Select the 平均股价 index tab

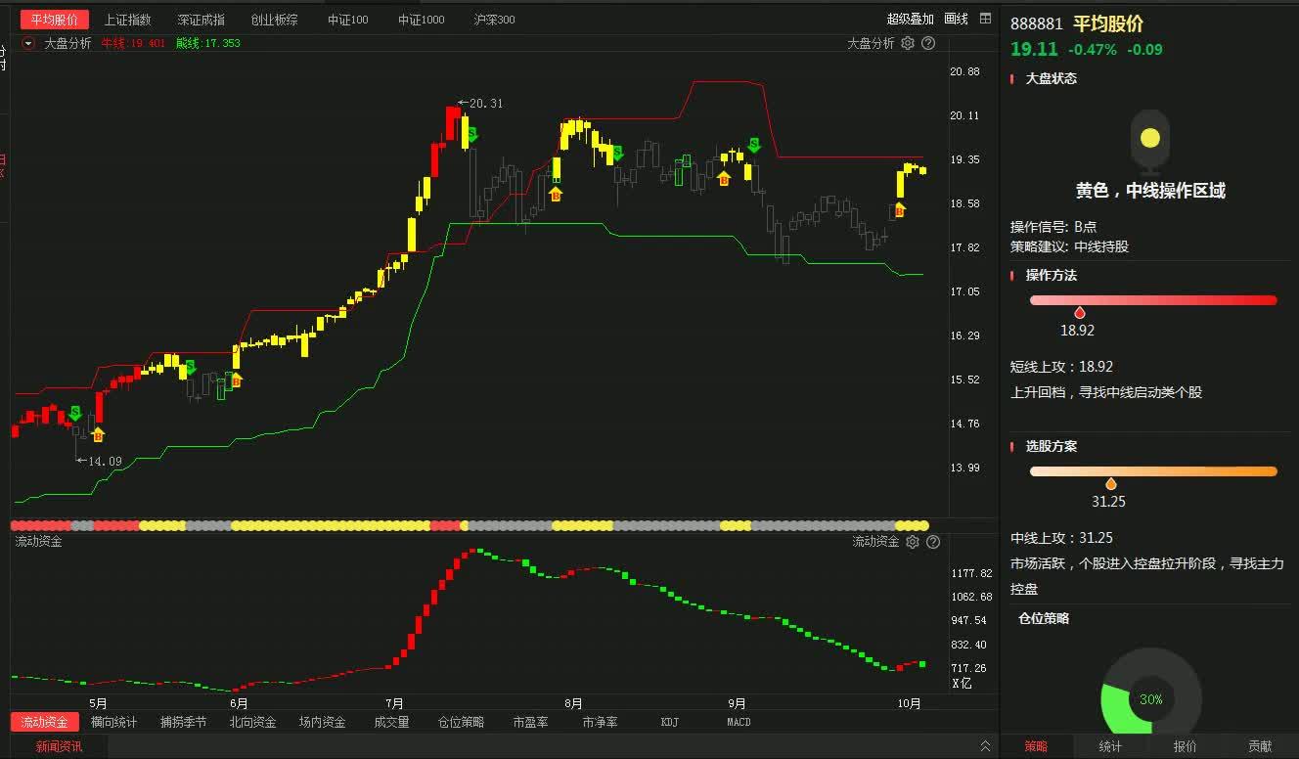click(55, 20)
